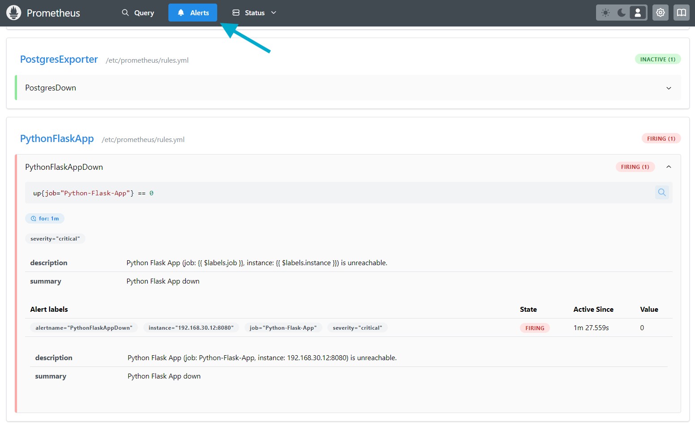Viewport: 695px width, 426px height.
Task: Click the INACTIVE (1) badge
Action: [657, 59]
